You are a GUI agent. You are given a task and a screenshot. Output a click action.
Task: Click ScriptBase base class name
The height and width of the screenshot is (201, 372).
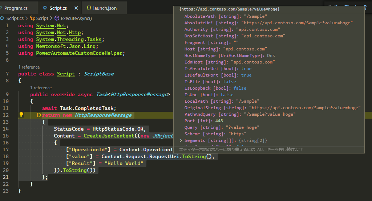(99, 74)
